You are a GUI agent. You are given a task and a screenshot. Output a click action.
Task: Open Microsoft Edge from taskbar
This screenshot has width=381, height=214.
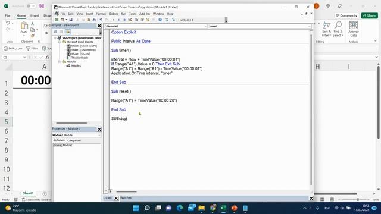pos(180,208)
